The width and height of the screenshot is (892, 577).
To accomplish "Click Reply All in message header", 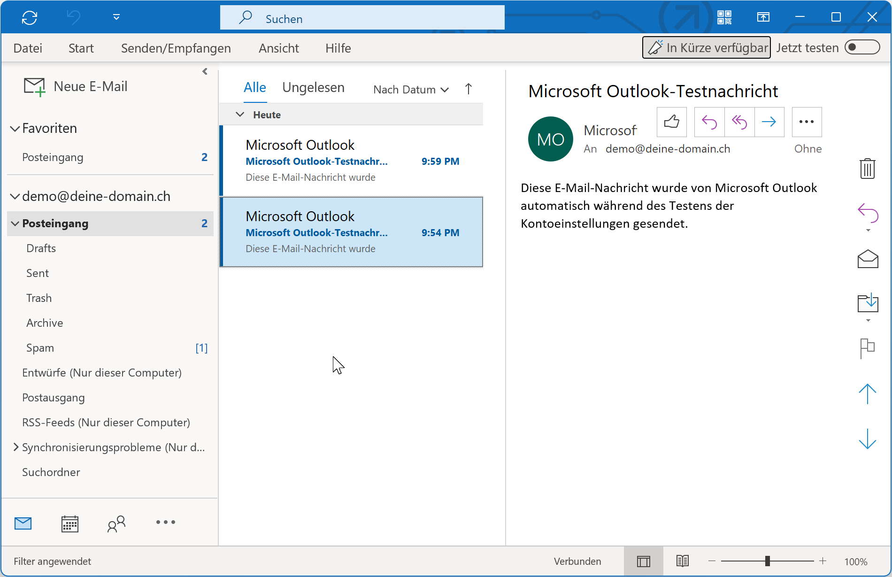I will tap(739, 122).
